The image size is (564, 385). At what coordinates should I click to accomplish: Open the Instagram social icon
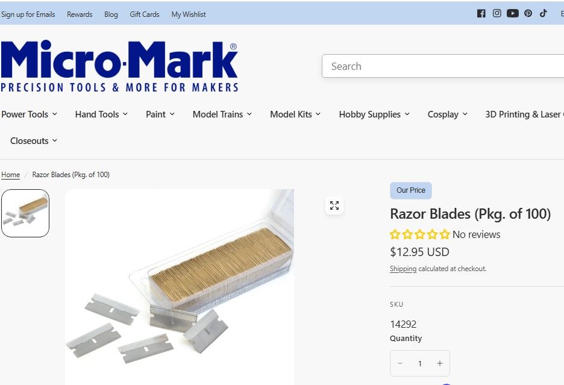[497, 13]
